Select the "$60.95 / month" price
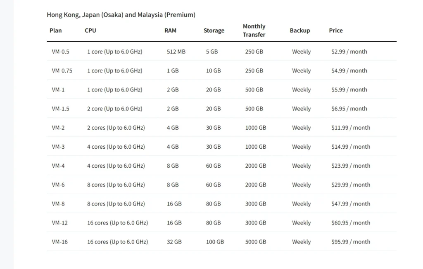Screen dimensions: 423x269 pos(351,223)
